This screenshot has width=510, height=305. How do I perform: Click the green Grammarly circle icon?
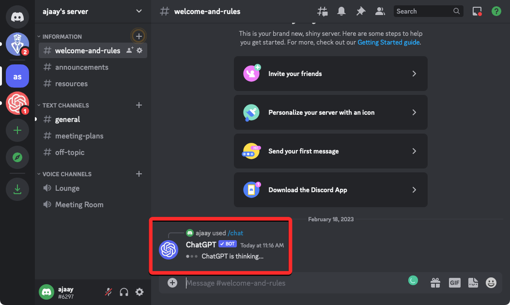tap(413, 280)
